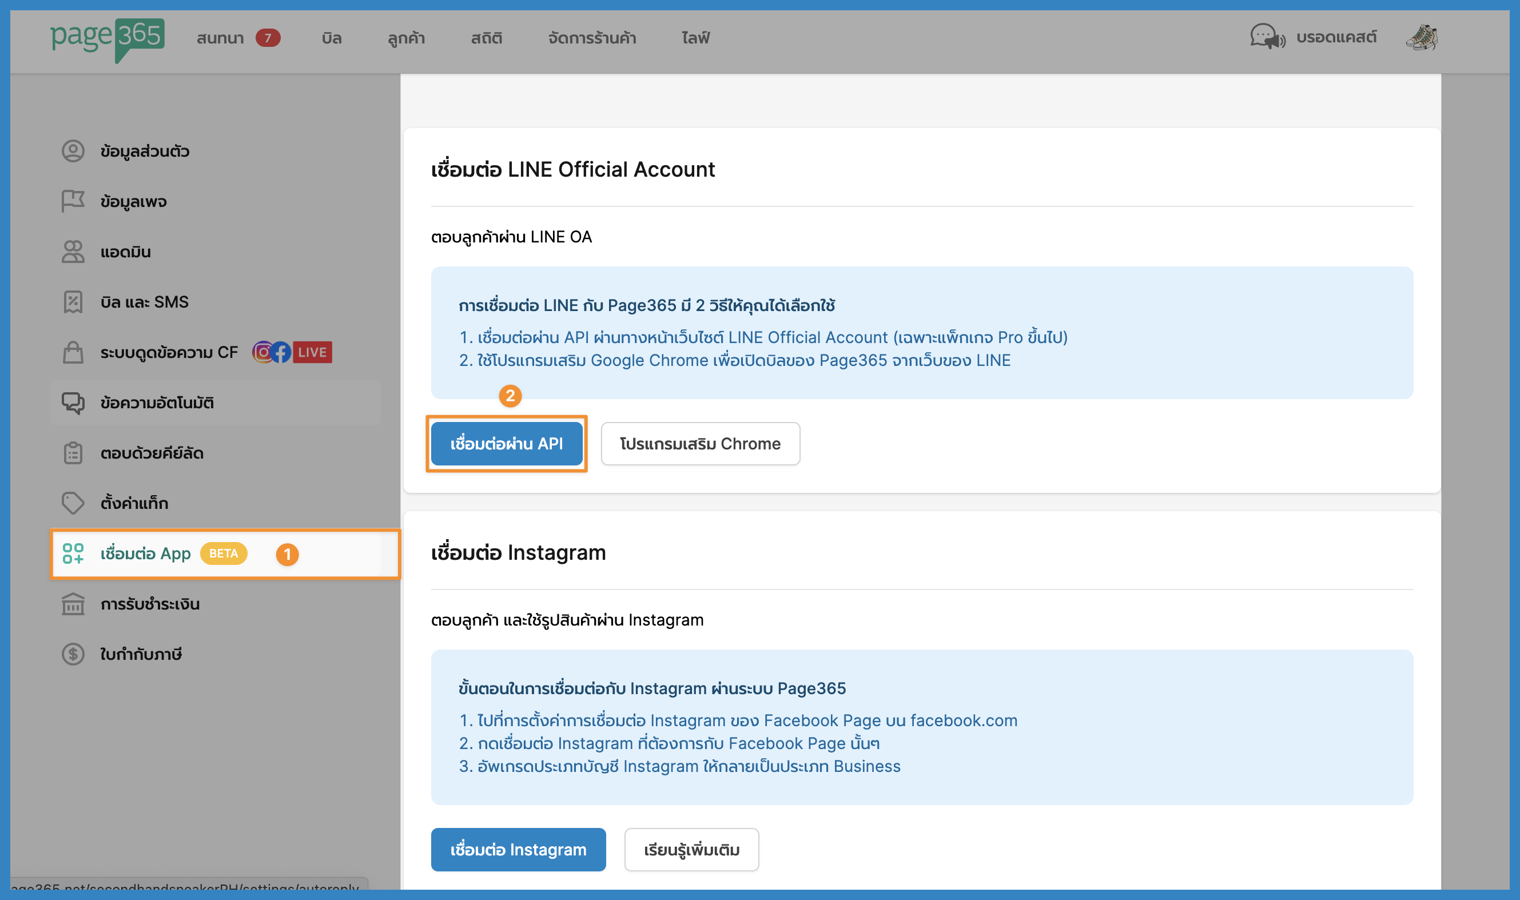Image resolution: width=1520 pixels, height=900 pixels.
Task: Click the เชื่อมต่อผ่าน API button
Action: tap(507, 444)
